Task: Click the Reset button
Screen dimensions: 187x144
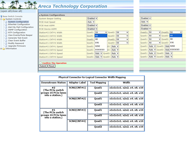Action: click(51, 66)
